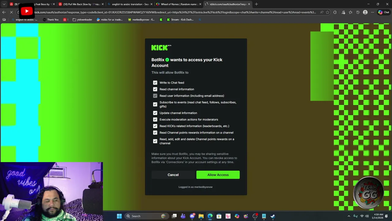
Task: Open Notepad from taskbar
Action: pyautogui.click(x=264, y=216)
